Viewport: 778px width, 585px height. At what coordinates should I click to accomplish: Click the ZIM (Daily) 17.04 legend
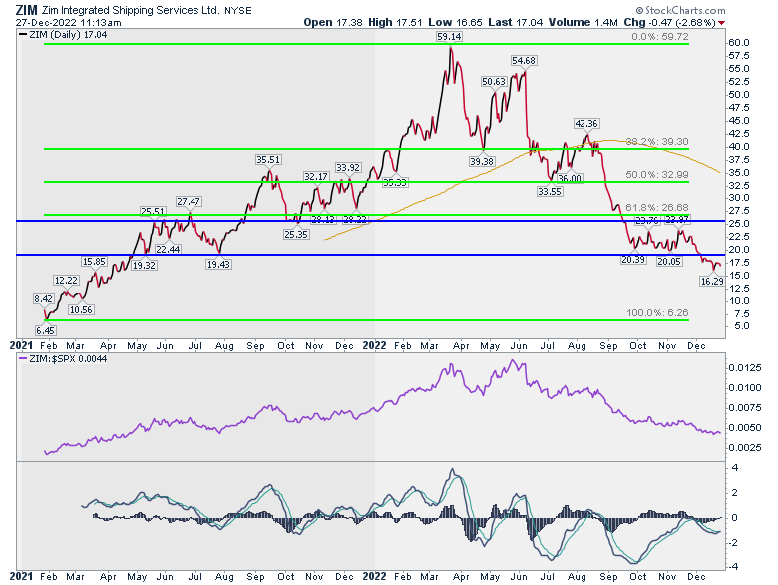[64, 35]
